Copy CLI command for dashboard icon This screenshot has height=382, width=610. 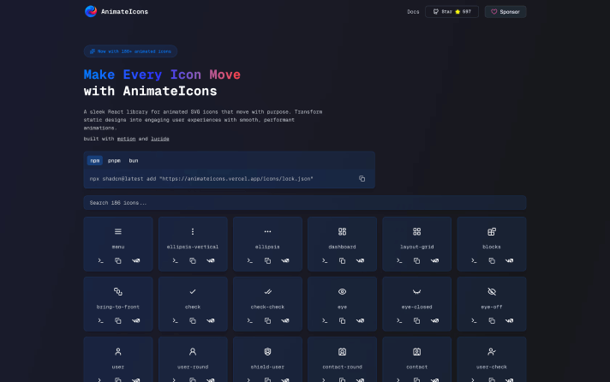(325, 260)
